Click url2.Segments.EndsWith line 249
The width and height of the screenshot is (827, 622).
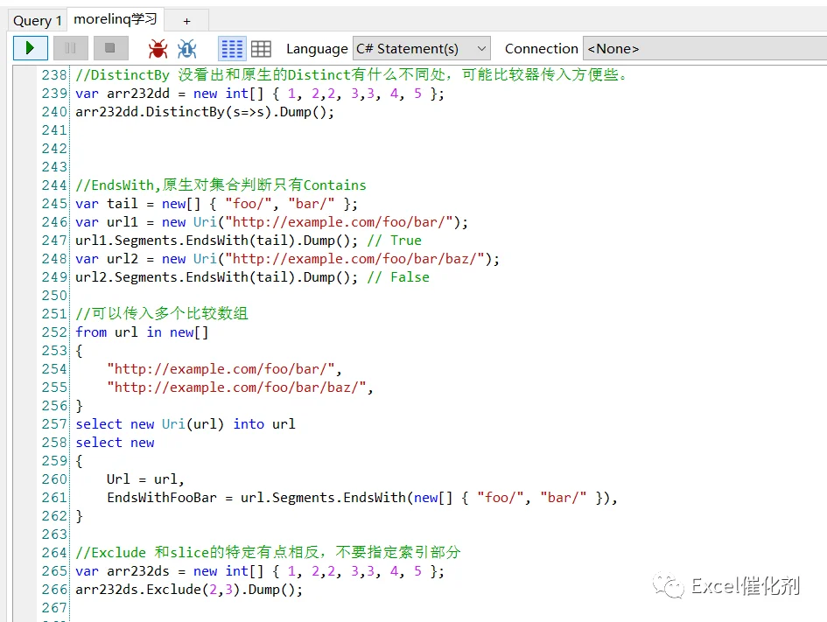point(252,277)
